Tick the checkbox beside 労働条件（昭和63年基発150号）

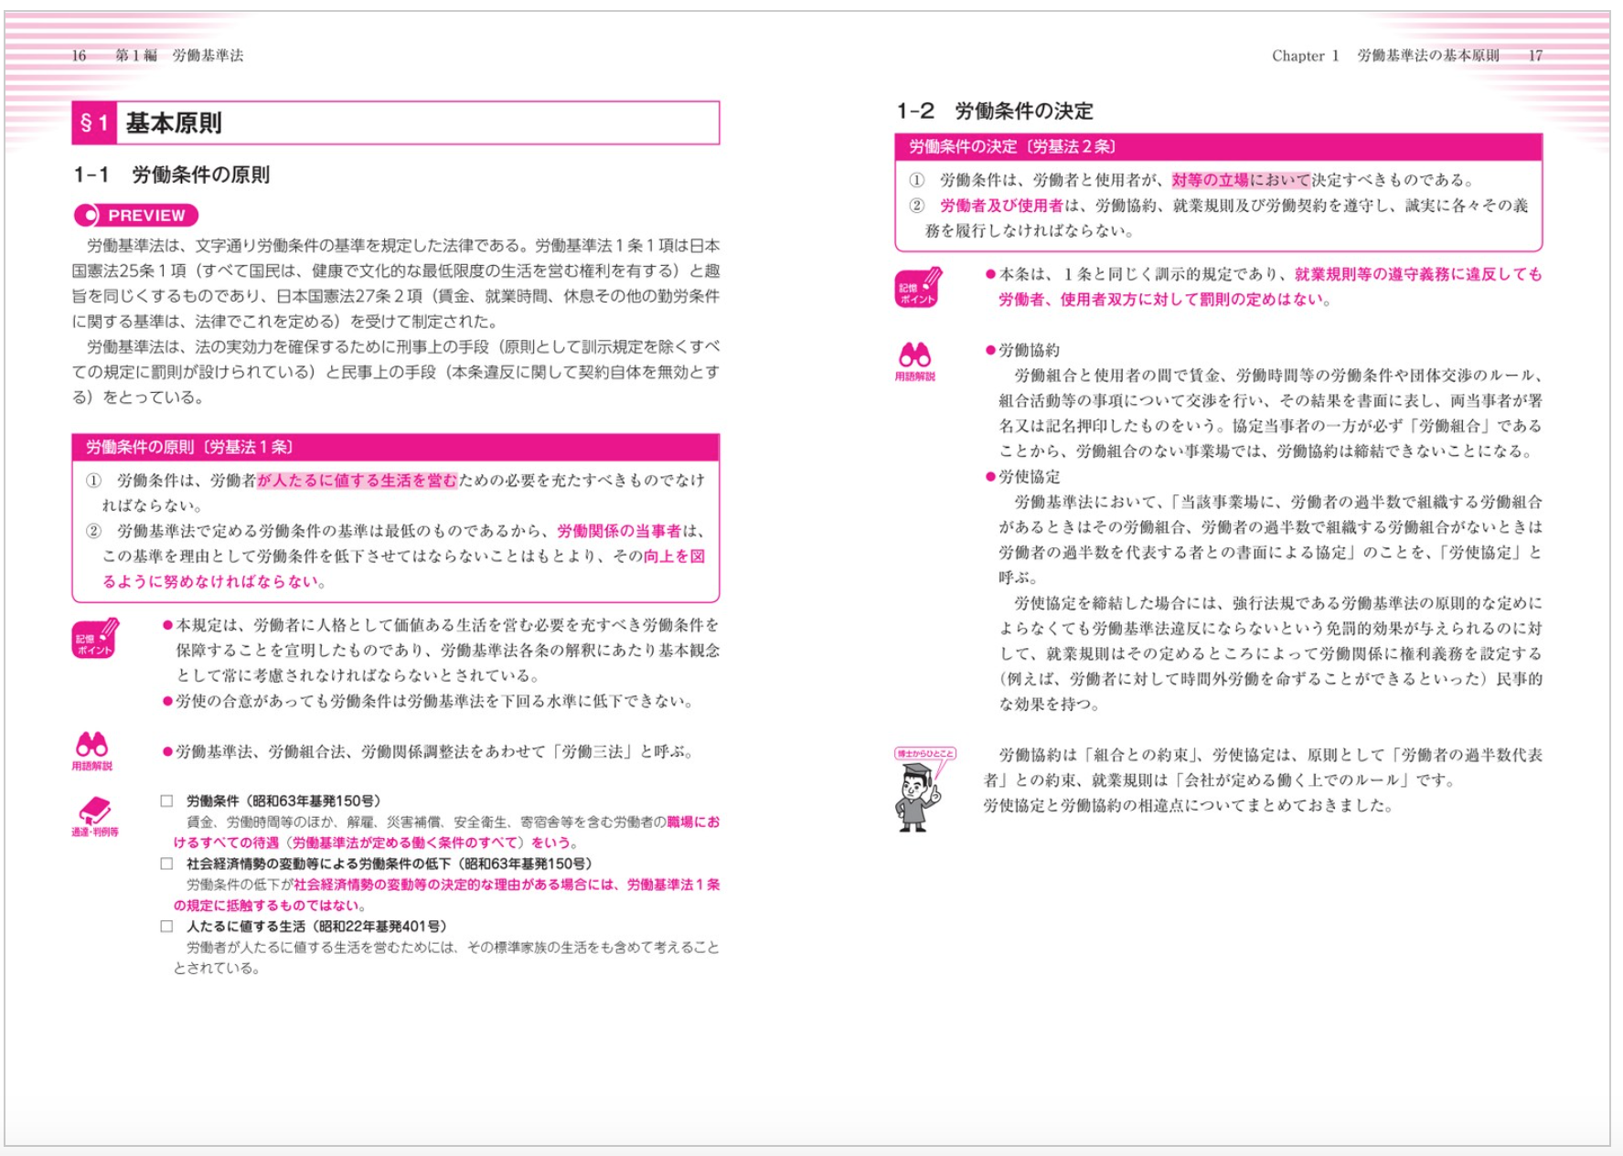[x=166, y=801]
